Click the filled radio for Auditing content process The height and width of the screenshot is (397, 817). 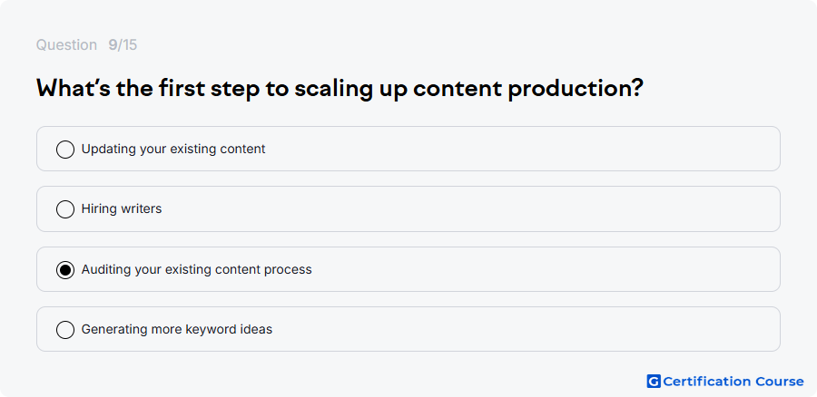(x=65, y=270)
